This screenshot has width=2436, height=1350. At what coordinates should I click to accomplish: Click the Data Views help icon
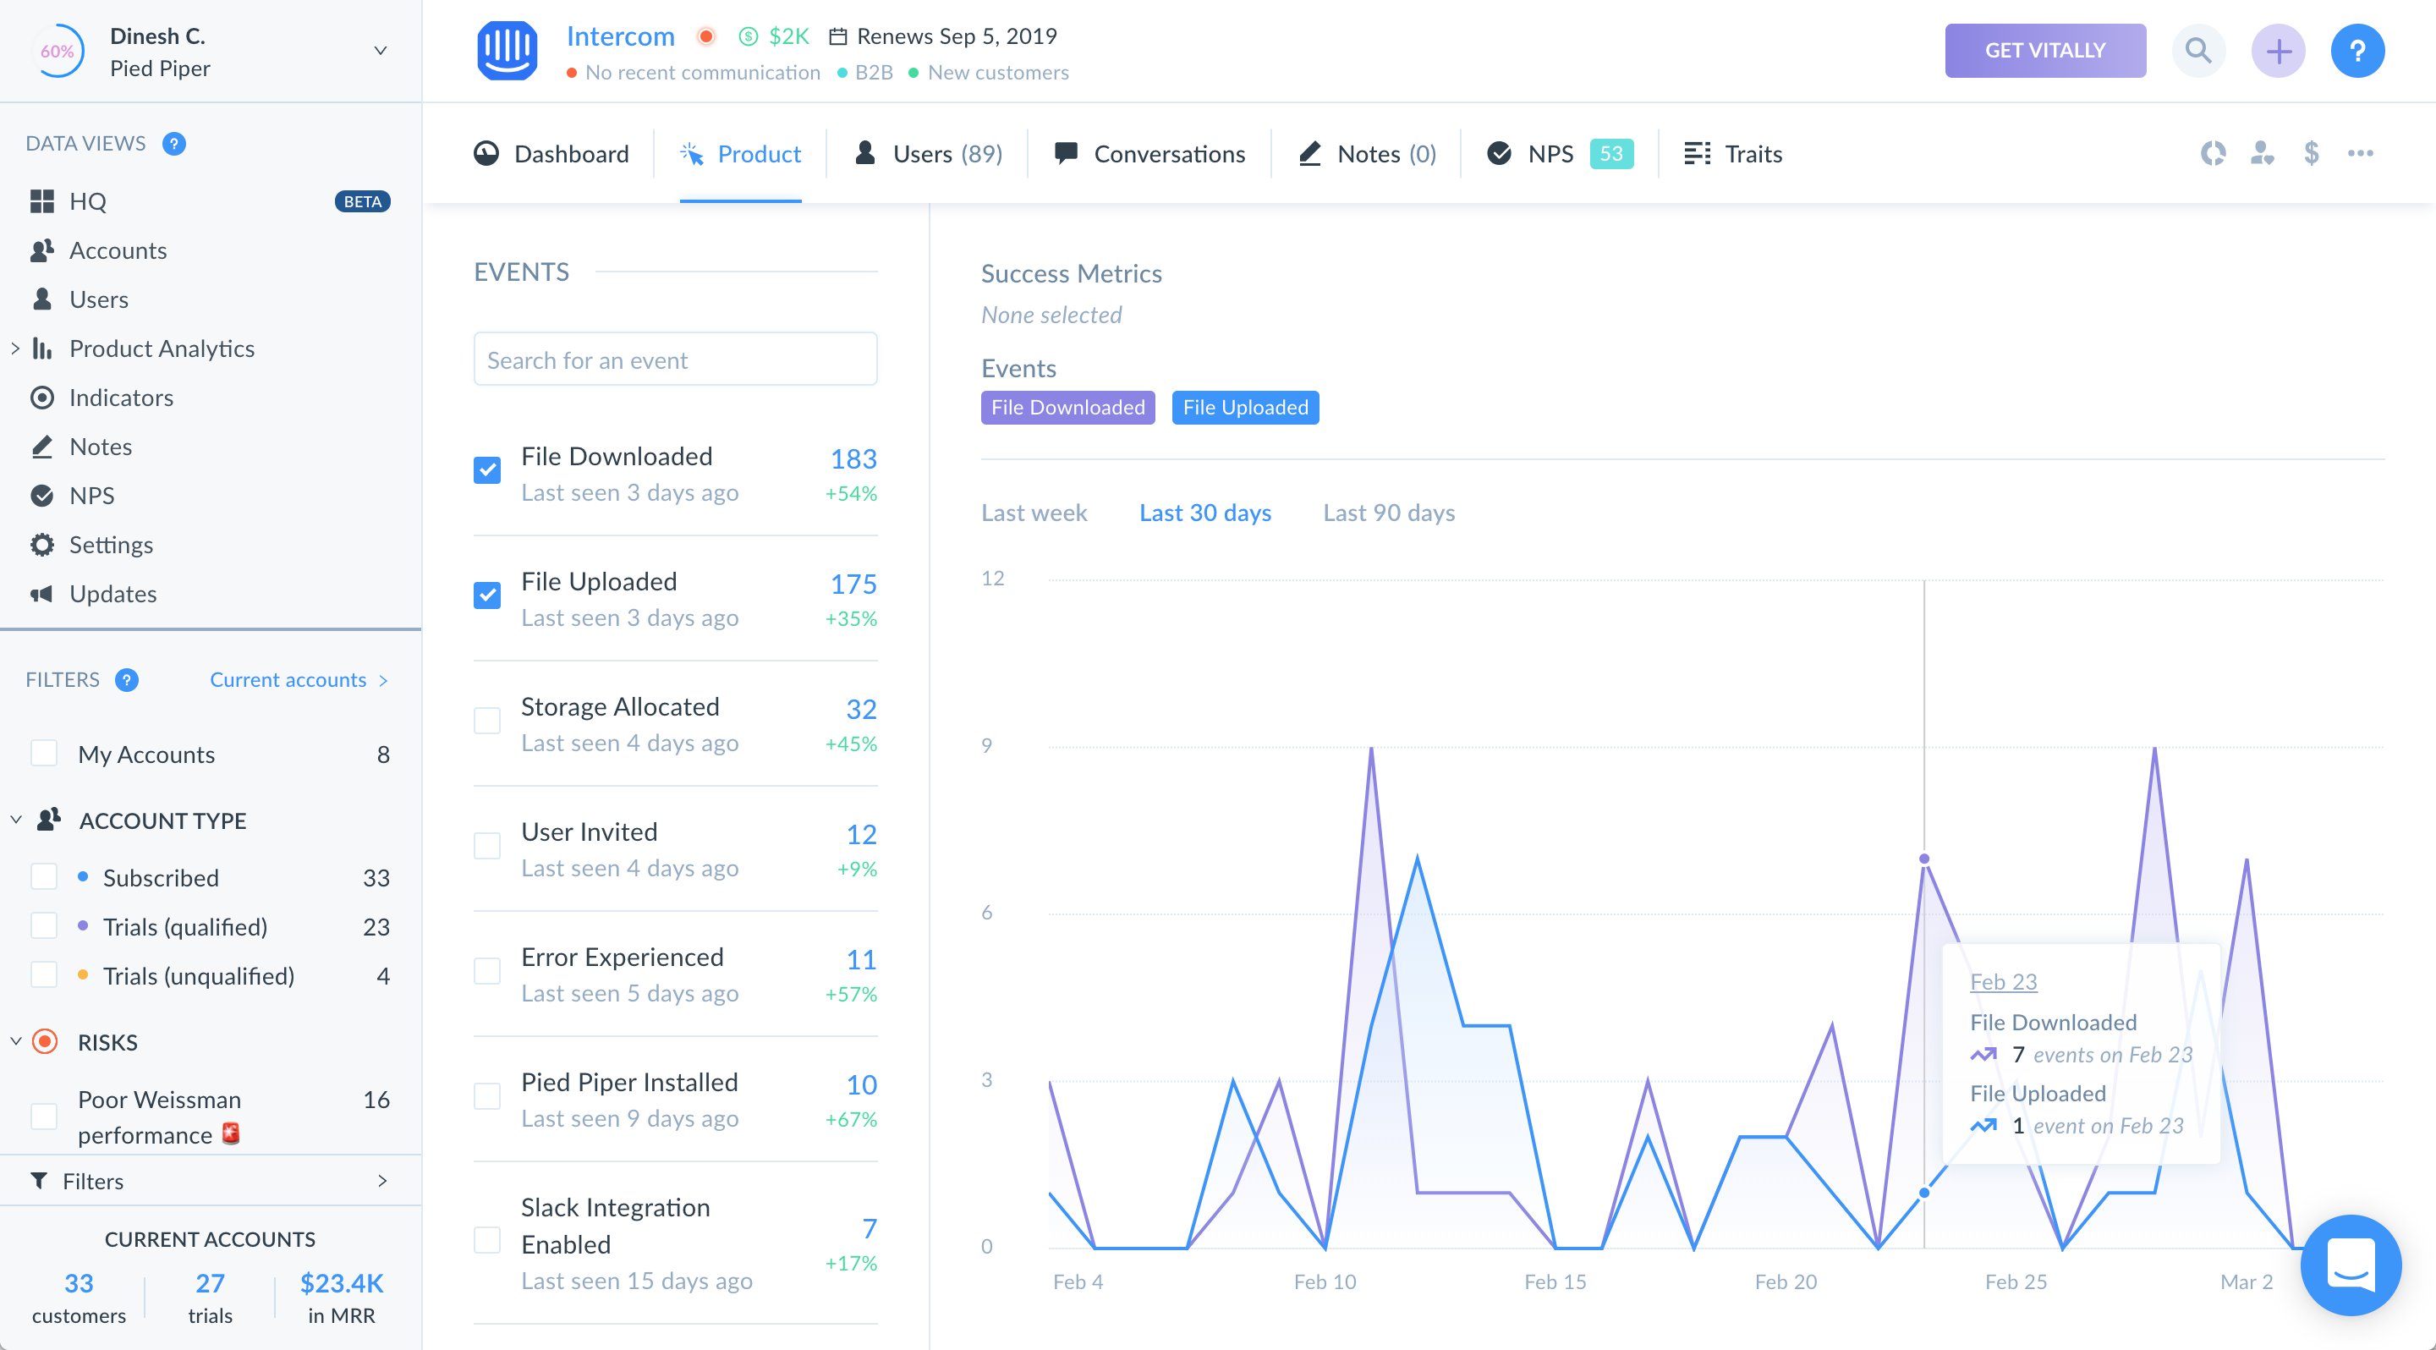[174, 144]
